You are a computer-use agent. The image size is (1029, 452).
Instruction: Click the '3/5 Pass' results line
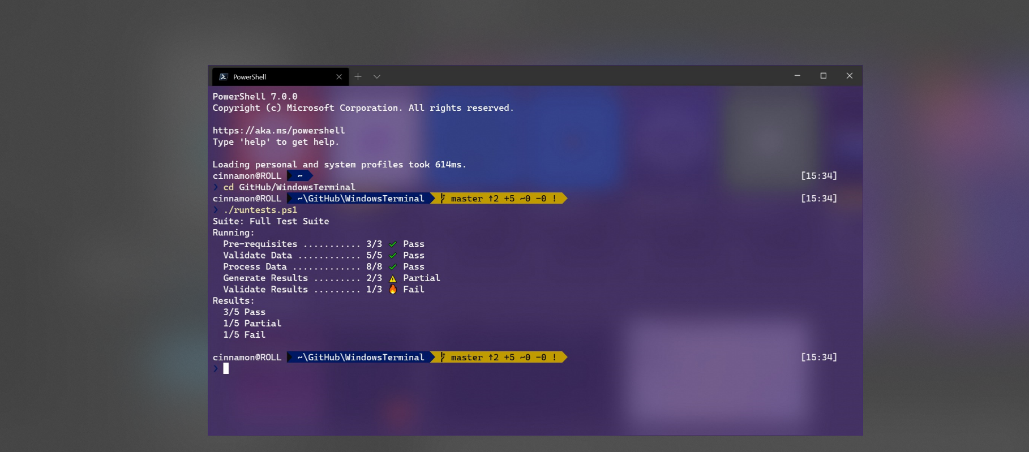[244, 312]
